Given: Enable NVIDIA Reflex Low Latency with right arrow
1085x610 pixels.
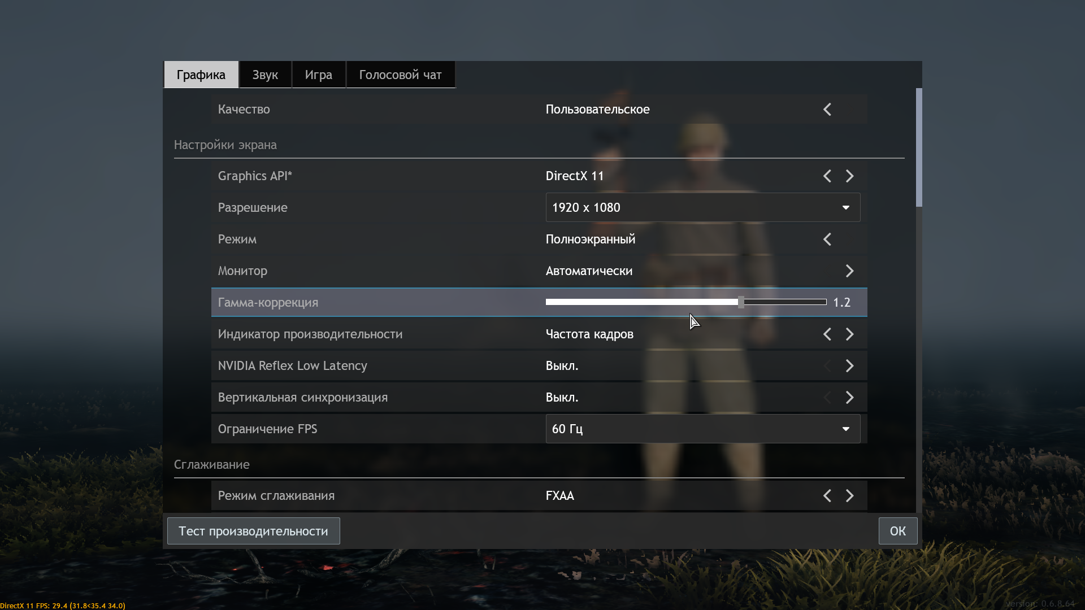Looking at the screenshot, I should [x=849, y=366].
